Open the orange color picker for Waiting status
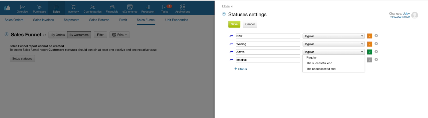 [x=370, y=44]
